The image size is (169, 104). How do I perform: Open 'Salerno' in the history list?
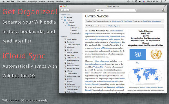pos(69,71)
